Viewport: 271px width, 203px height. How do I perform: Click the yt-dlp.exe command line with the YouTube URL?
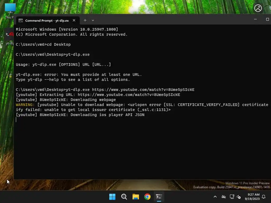(105, 90)
